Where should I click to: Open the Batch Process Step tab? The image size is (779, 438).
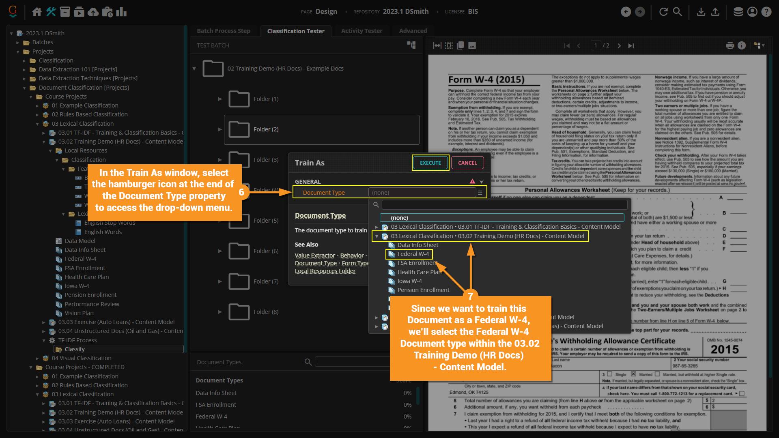pos(224,31)
